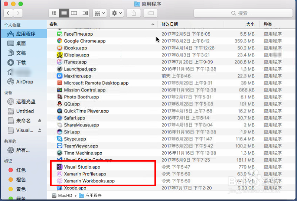Viewport: 297px width, 201px height.
Task: Select the Siri.app icon
Action: coord(59,132)
